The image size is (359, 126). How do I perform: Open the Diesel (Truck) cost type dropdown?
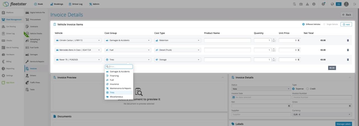pyautogui.click(x=178, y=50)
